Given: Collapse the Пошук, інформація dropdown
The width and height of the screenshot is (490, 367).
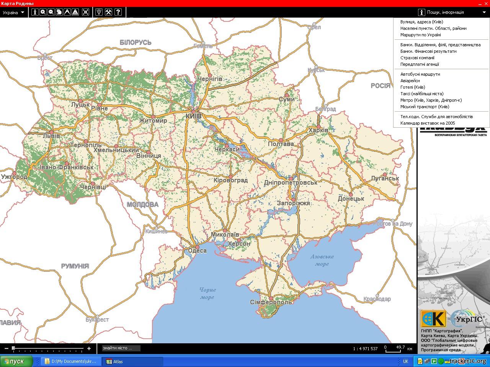Looking at the screenshot, I should pos(484,13).
